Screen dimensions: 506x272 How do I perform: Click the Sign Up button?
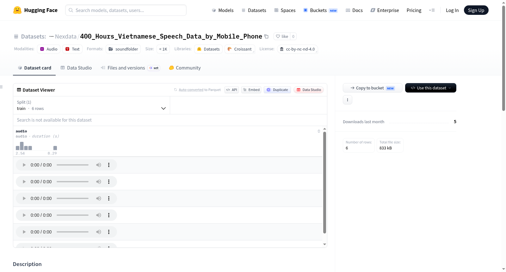[476, 10]
